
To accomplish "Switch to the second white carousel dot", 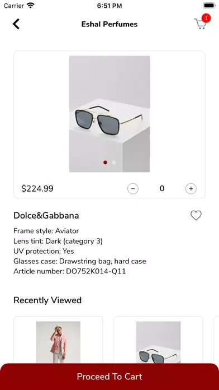I will click(114, 162).
